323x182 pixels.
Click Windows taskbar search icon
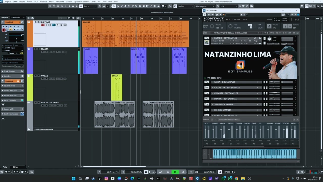coord(80,178)
